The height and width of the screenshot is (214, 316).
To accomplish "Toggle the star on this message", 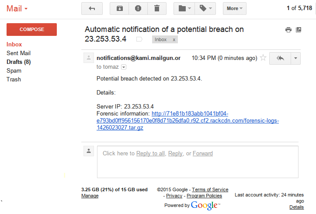I will [x=263, y=58].
